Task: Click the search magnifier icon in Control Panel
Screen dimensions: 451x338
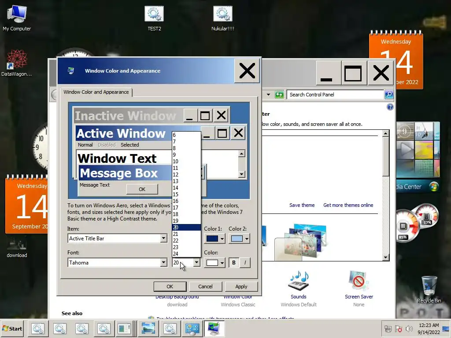Action: (x=389, y=94)
